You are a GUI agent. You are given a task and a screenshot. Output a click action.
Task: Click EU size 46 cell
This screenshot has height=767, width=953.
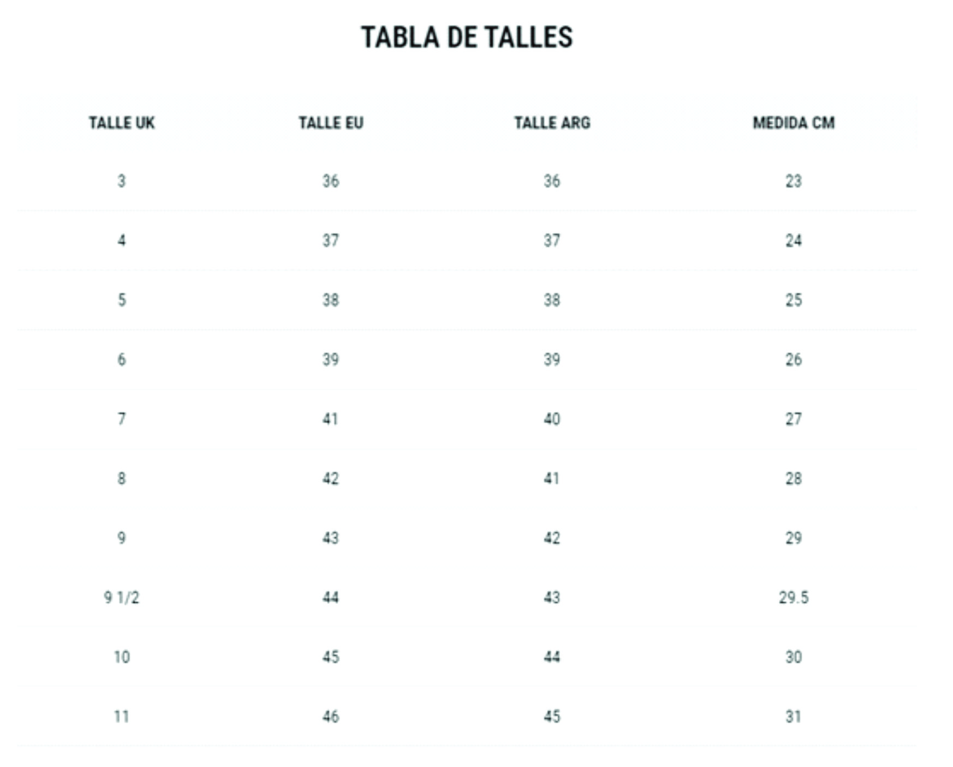coord(331,717)
